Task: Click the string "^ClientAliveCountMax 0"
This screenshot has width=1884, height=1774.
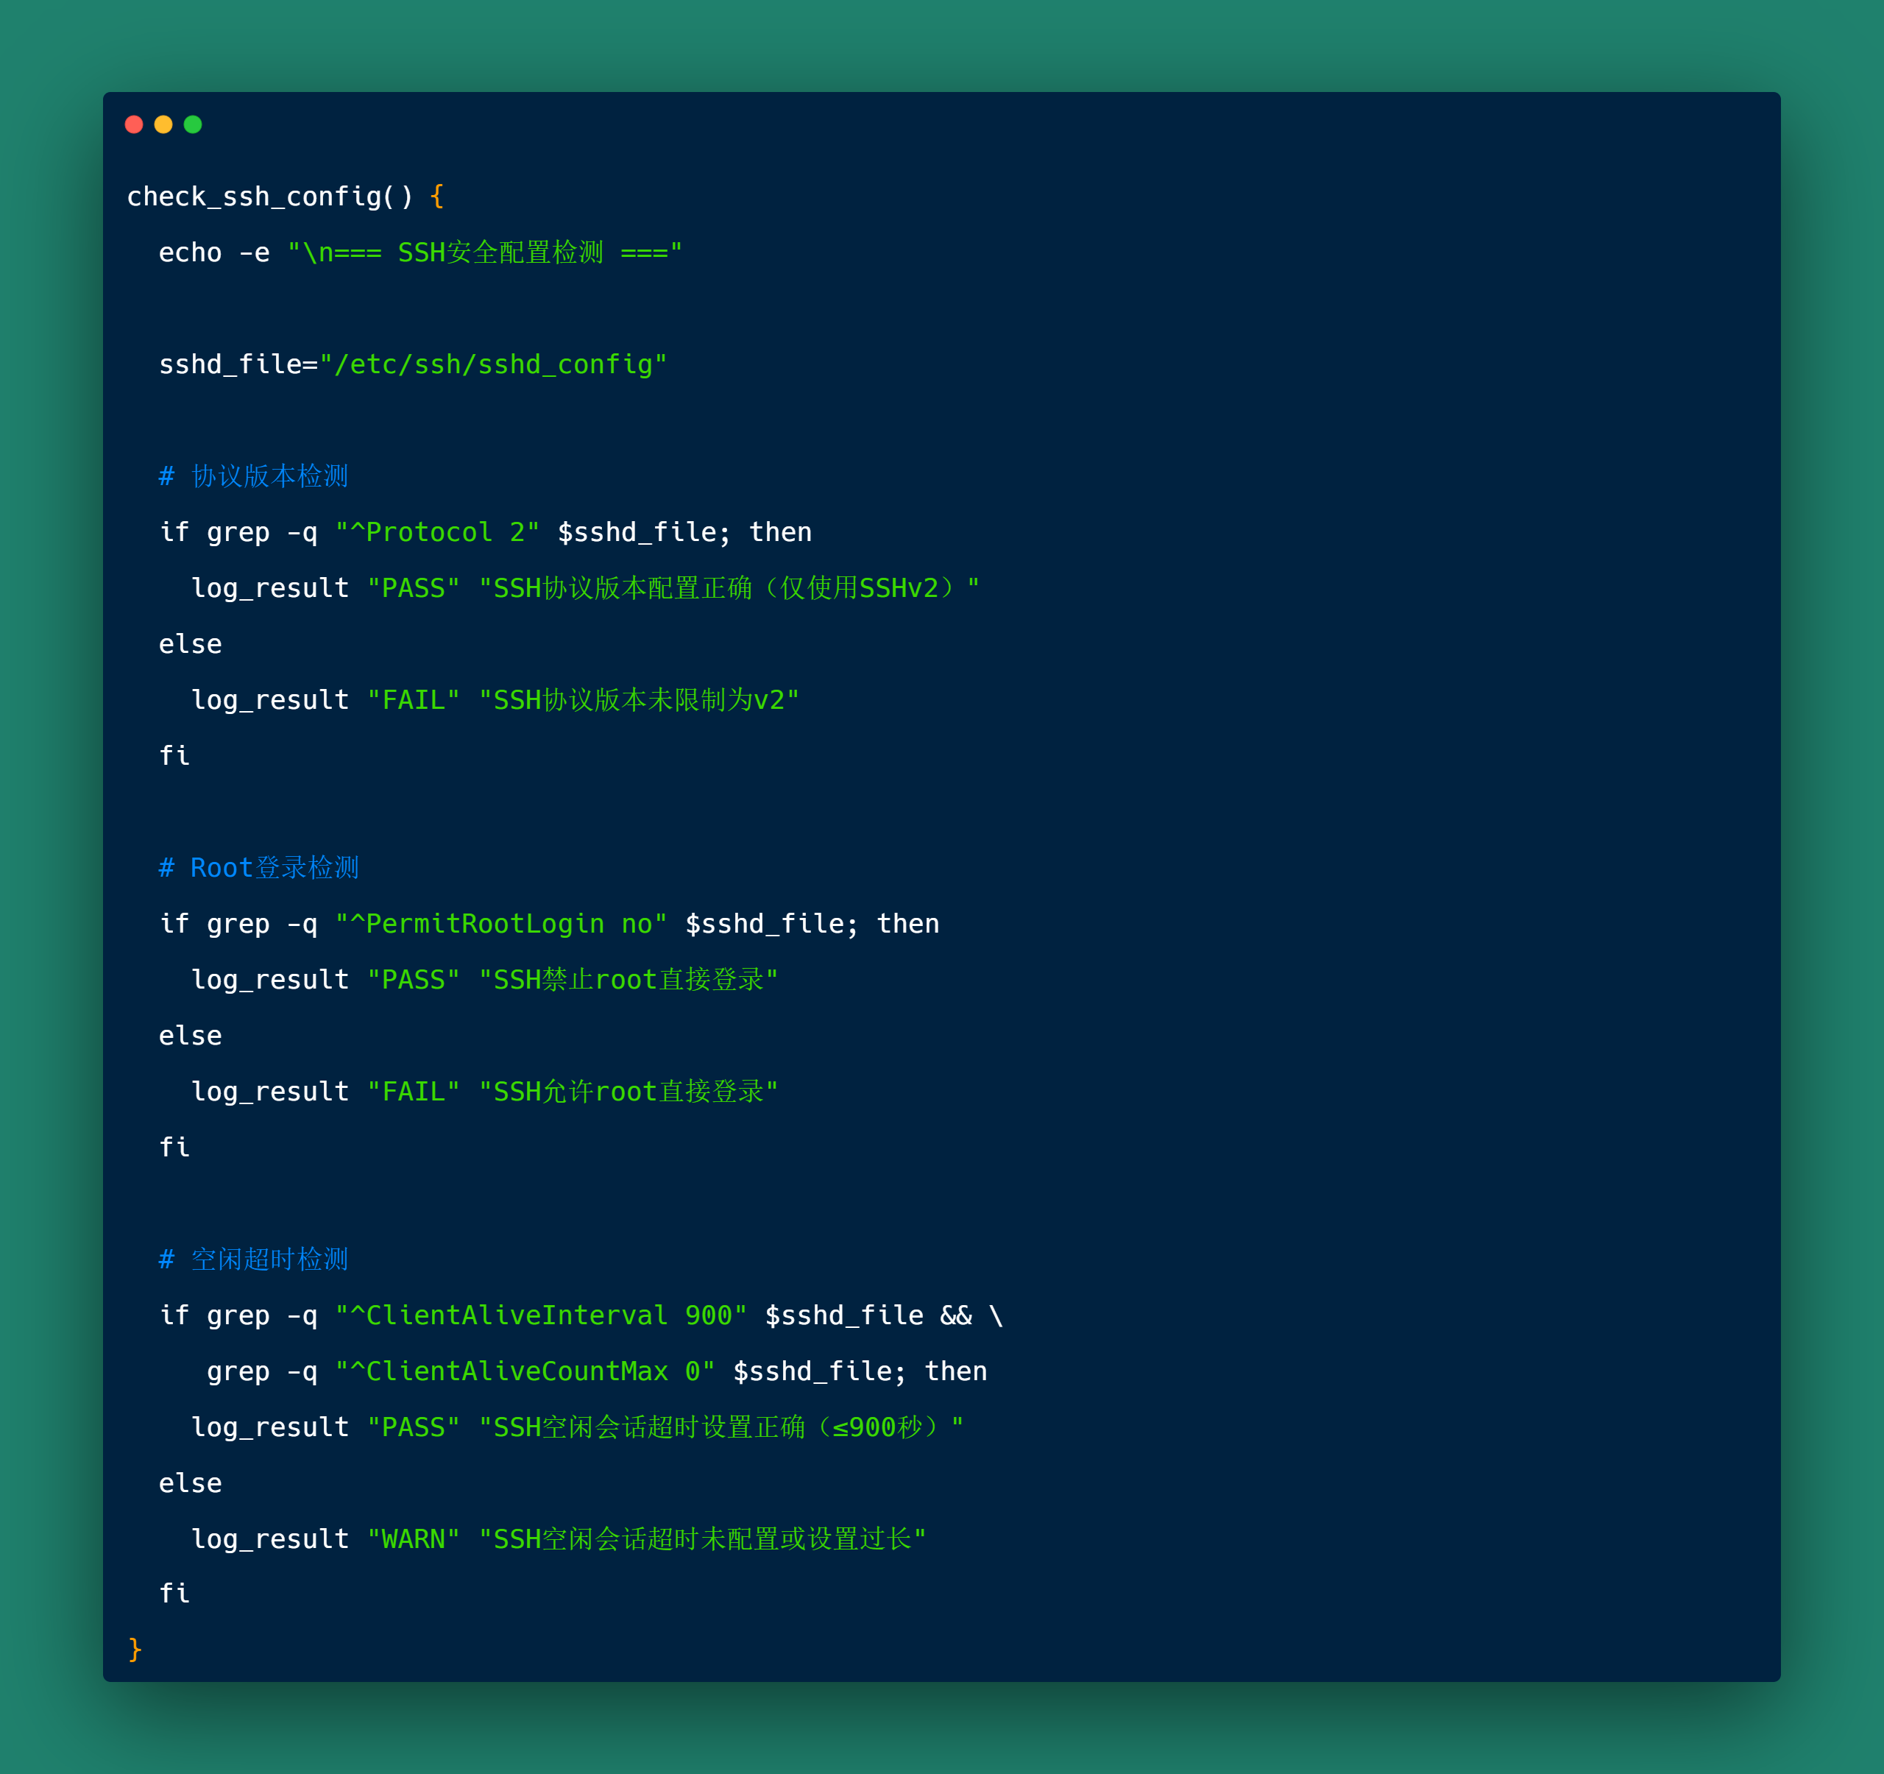Action: (x=525, y=1371)
